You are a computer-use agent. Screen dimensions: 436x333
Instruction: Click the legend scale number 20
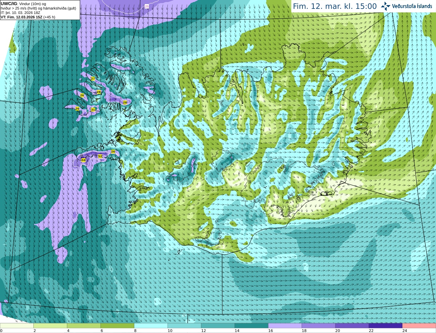click(338, 330)
